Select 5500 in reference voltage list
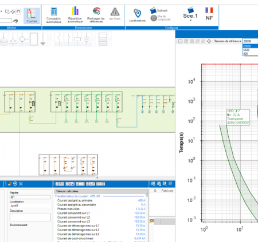Screen dimensions: 258x242 251,50
